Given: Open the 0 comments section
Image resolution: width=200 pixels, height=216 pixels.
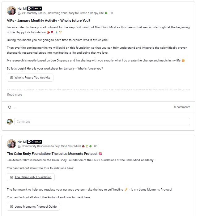Looking at the screenshot, I should click(x=182, y=107).
